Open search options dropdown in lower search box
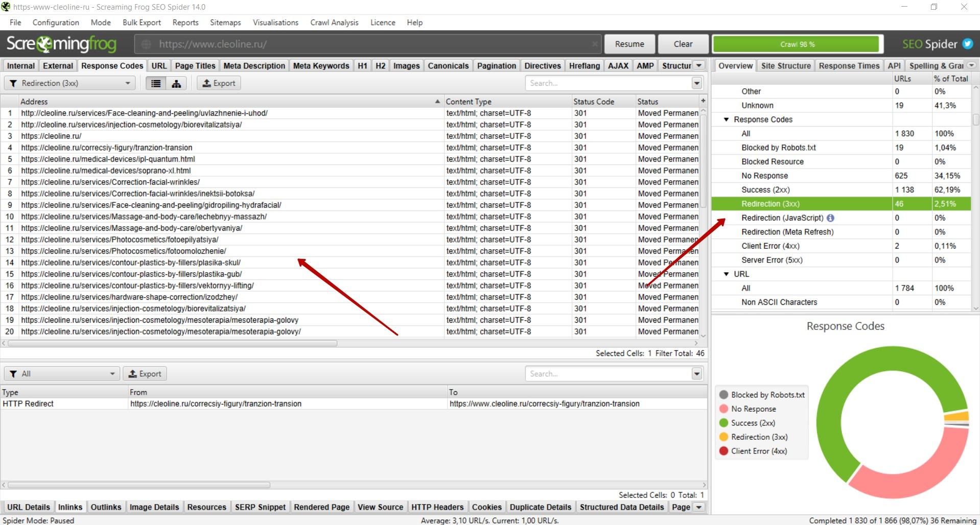The height and width of the screenshot is (525, 980). [x=697, y=374]
